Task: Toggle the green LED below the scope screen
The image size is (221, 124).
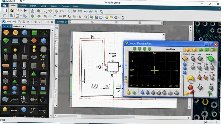Action: [x=134, y=92]
